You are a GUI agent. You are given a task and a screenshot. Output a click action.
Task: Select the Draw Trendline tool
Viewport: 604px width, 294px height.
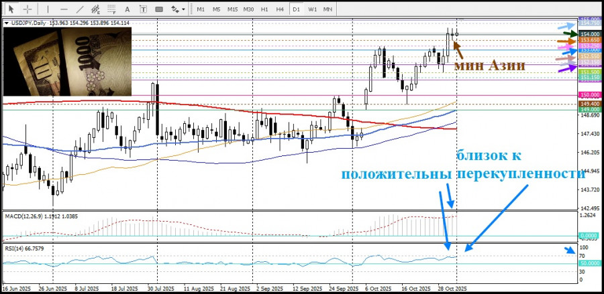[x=80, y=9]
